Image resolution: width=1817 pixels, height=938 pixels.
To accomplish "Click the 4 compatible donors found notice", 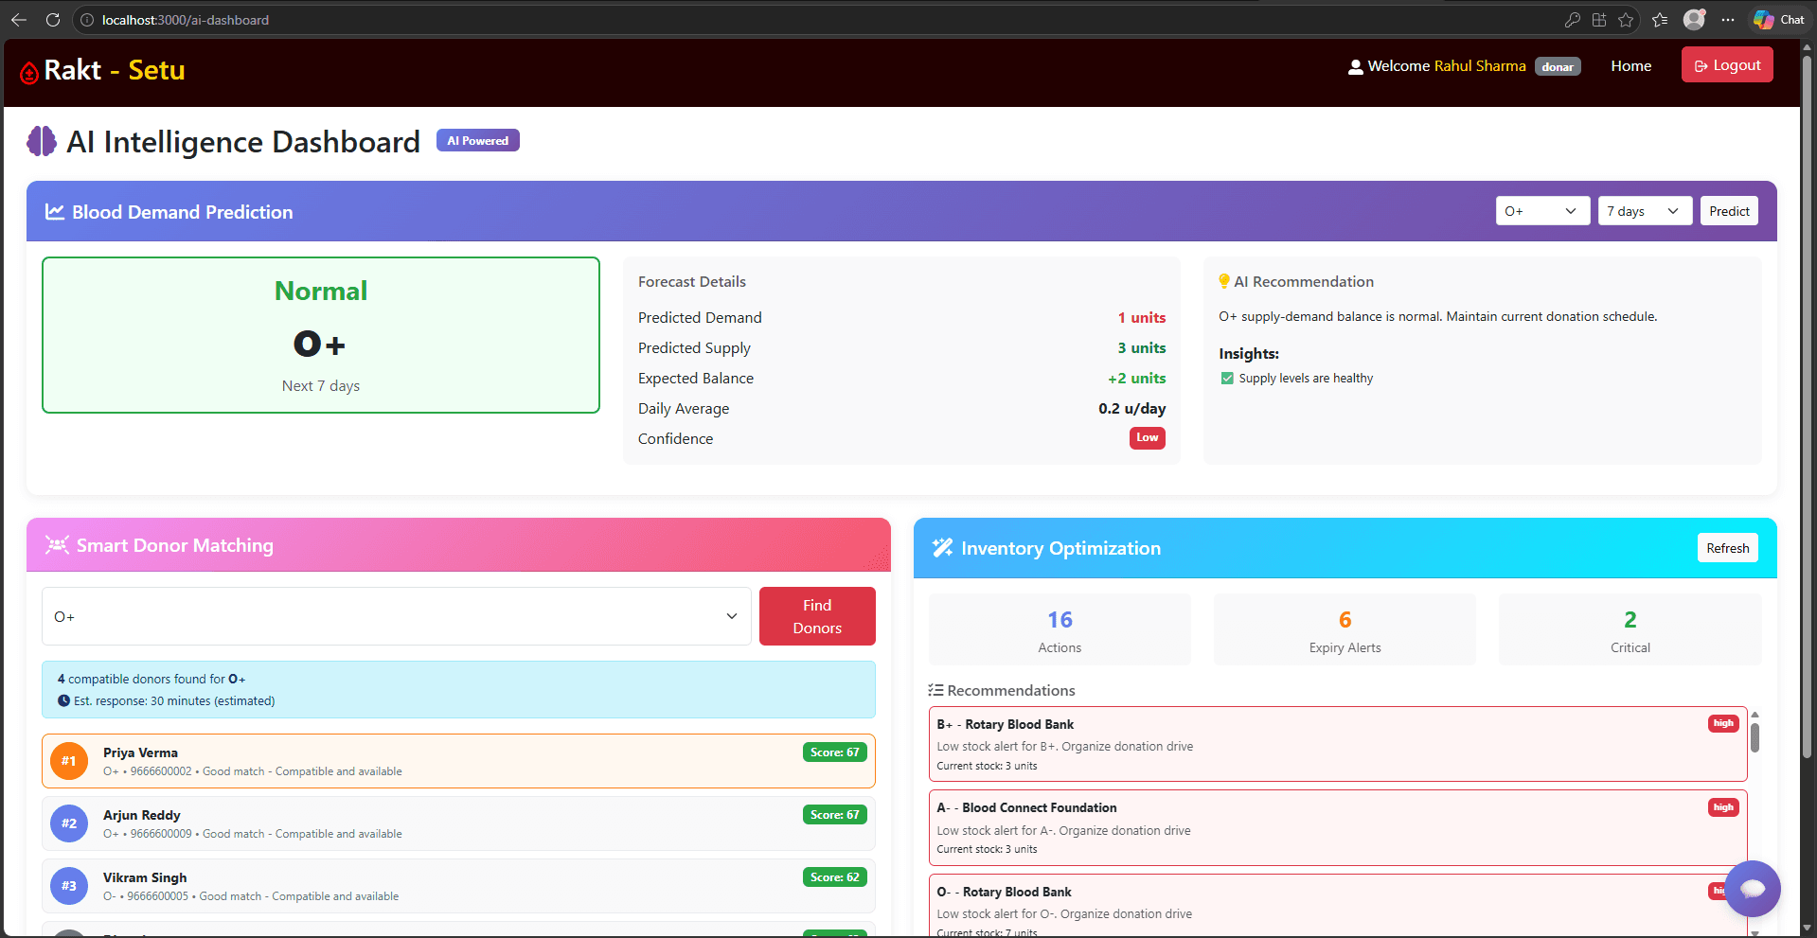I will tap(458, 690).
